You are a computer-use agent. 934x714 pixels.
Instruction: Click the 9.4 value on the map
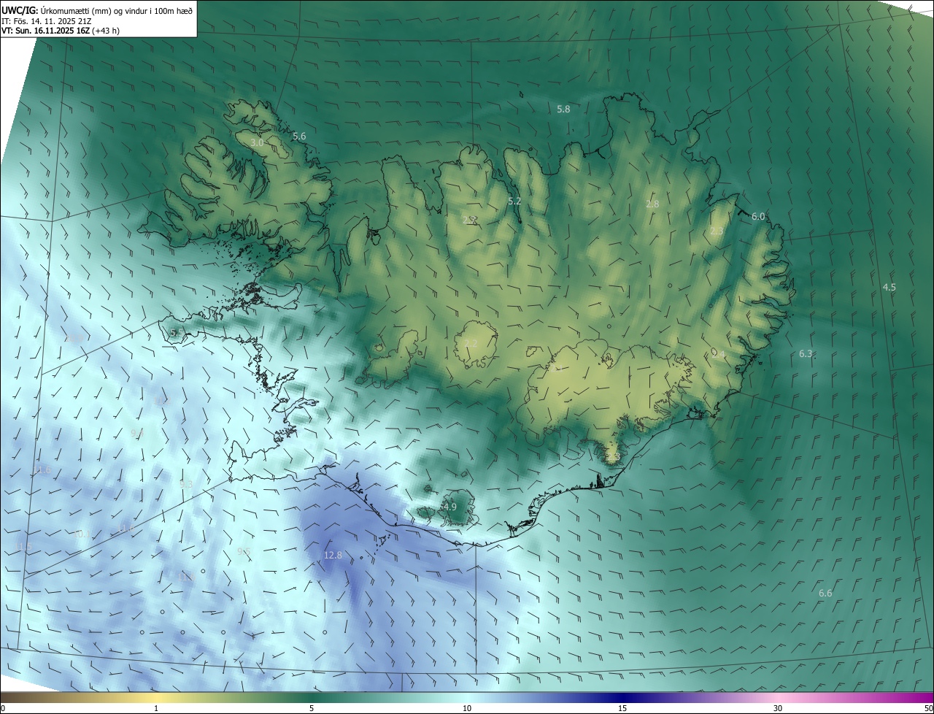pos(137,433)
